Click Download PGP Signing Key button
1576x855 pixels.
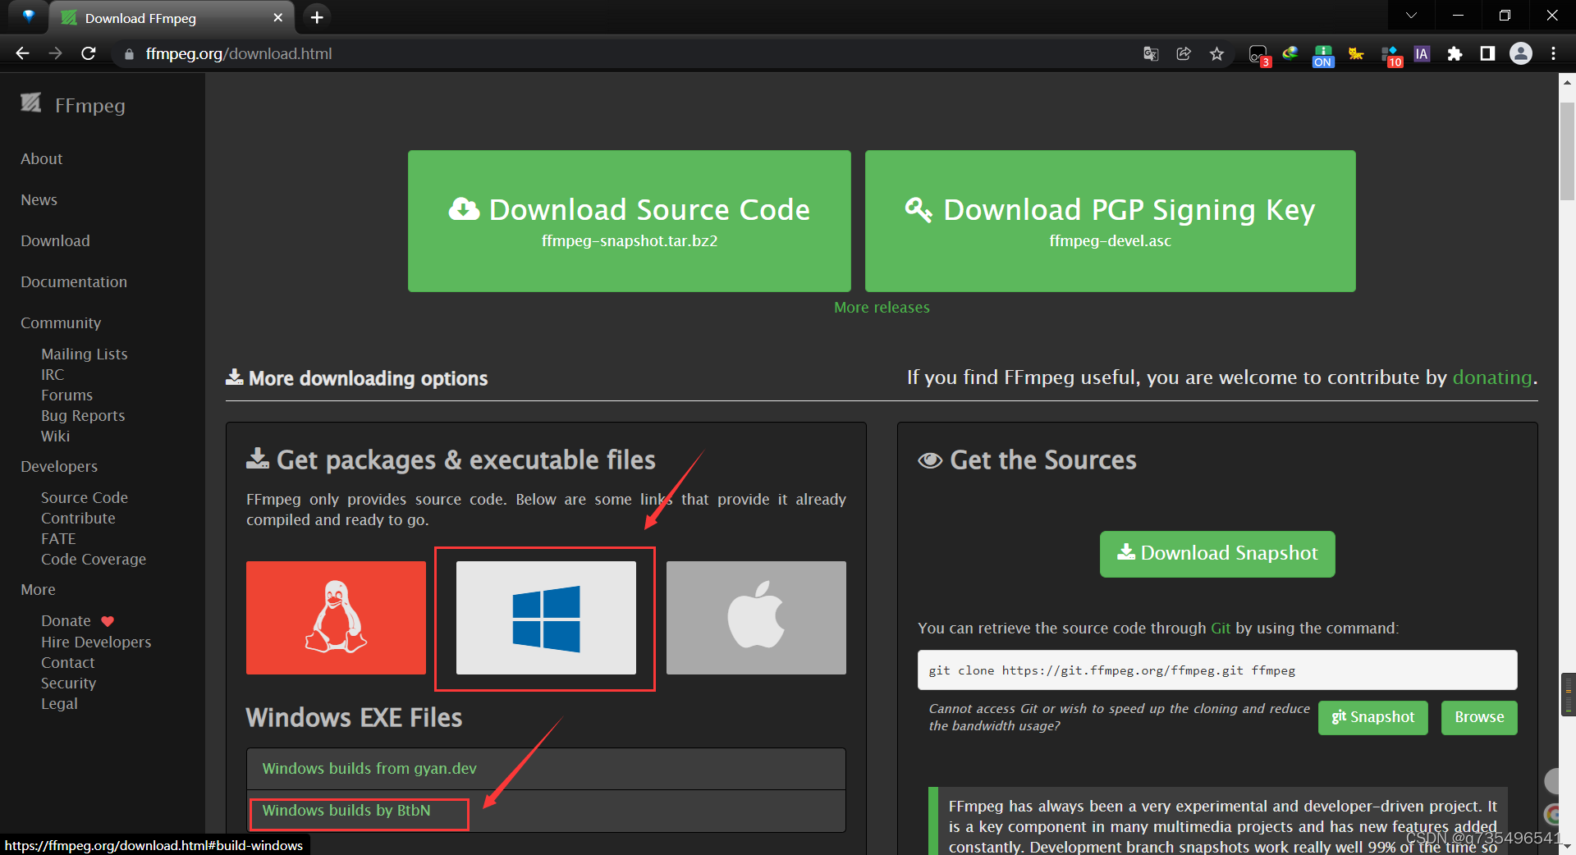(1110, 221)
